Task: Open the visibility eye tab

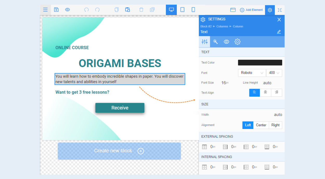Action: point(226,42)
